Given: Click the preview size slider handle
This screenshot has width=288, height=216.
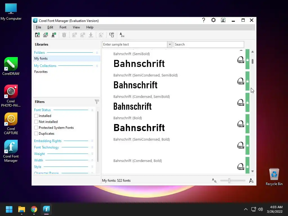Looking at the screenshot, I should 229,181.
